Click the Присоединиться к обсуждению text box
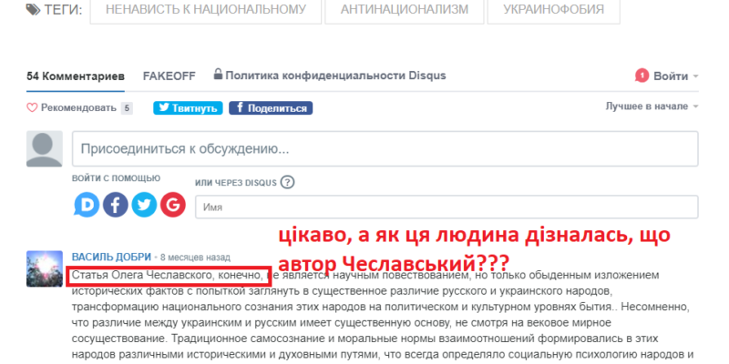The image size is (729, 364). (385, 148)
